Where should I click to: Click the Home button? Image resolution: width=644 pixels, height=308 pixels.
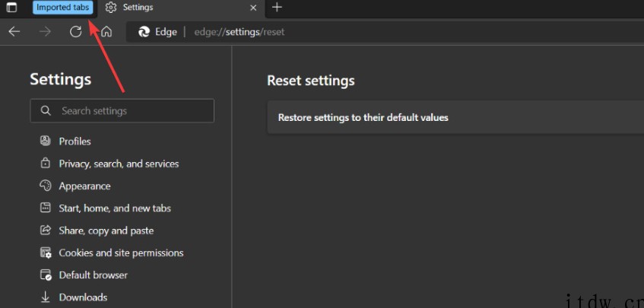[x=106, y=32]
